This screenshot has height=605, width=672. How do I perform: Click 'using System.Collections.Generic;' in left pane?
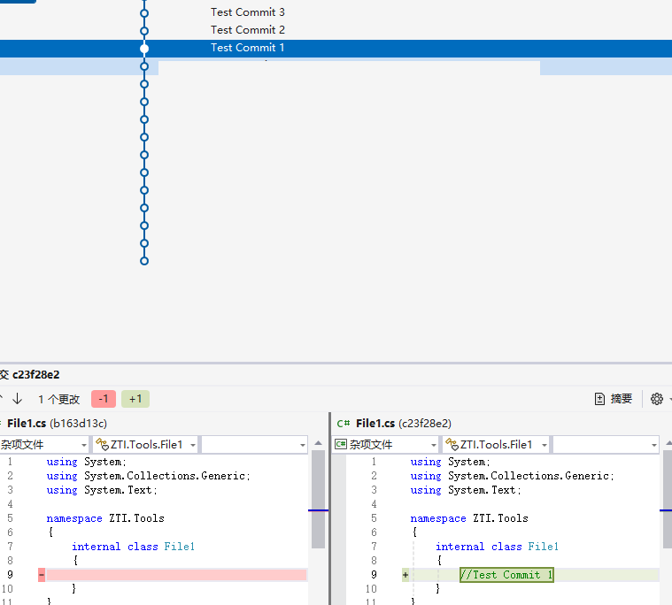click(148, 476)
